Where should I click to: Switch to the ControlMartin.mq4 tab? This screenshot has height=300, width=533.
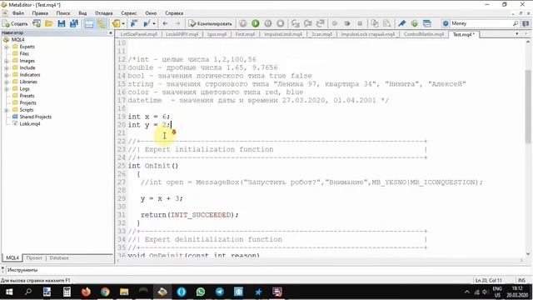click(424, 34)
